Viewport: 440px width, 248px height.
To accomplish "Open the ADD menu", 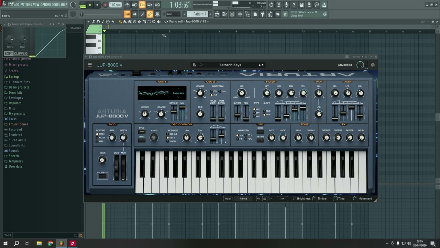I will (x=17, y=5).
